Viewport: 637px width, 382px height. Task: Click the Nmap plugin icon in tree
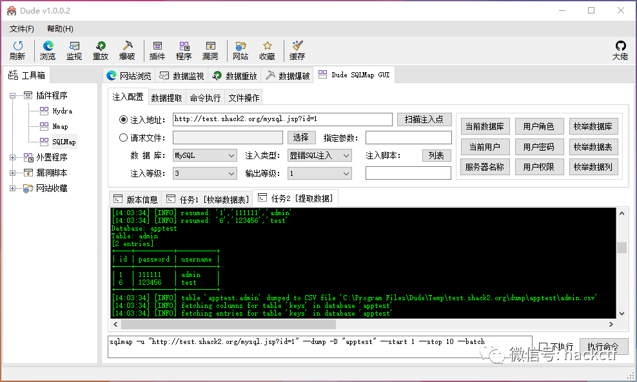[44, 126]
